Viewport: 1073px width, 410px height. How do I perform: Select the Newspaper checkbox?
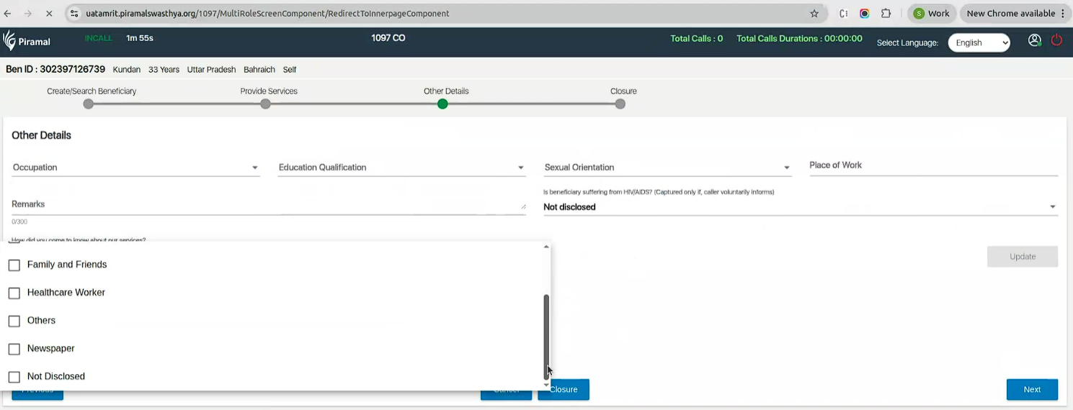(x=14, y=349)
